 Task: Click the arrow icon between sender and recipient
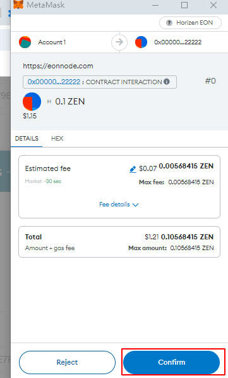(x=119, y=42)
